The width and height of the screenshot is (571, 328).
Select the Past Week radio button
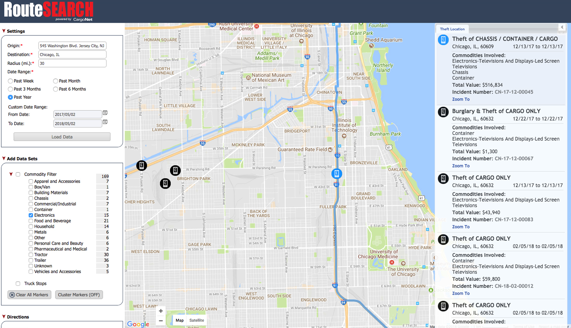[9, 81]
